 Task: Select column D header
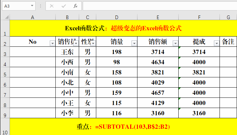click(x=117, y=17)
